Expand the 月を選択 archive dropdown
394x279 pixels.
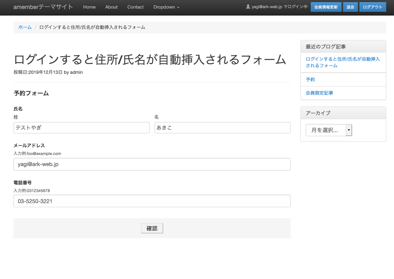[x=329, y=130]
